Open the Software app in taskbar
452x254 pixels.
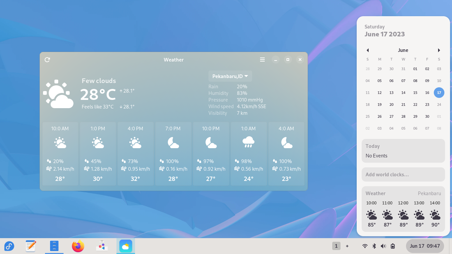(x=102, y=246)
